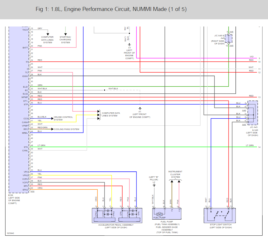This screenshot has width=268, height=238.
Task: Click the Cooling Fans System arrow
Action: pos(52,129)
